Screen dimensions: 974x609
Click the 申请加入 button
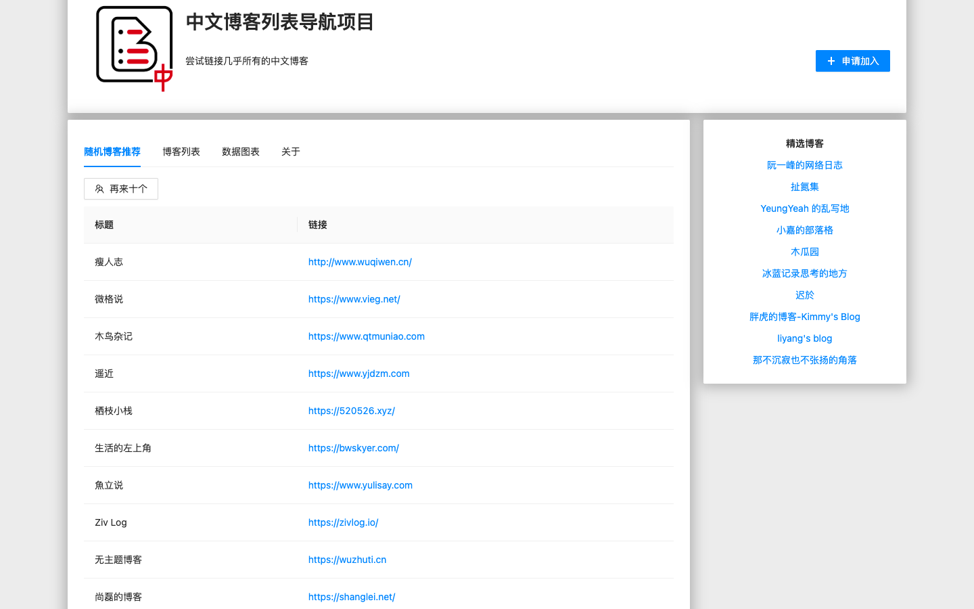tap(852, 61)
